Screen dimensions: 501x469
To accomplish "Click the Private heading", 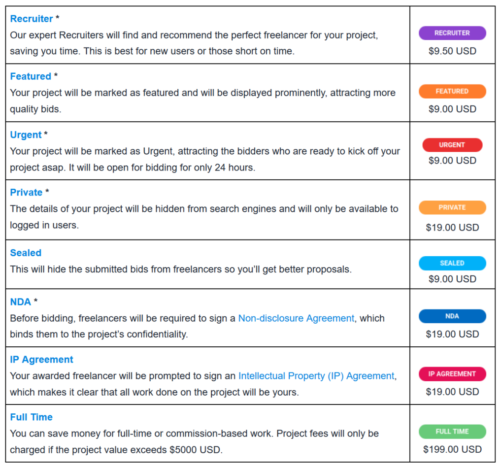I will coord(26,192).
